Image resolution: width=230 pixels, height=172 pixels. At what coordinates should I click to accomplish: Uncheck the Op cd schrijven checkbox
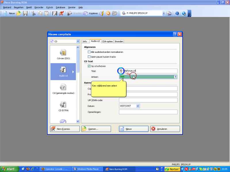pos(89,66)
